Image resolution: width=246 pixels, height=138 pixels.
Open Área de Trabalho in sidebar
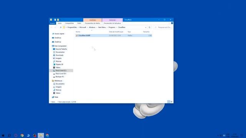coord(61,49)
